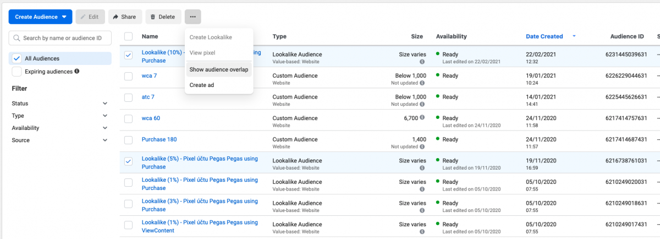
Task: Click the three-dots more options button
Action: tap(193, 17)
